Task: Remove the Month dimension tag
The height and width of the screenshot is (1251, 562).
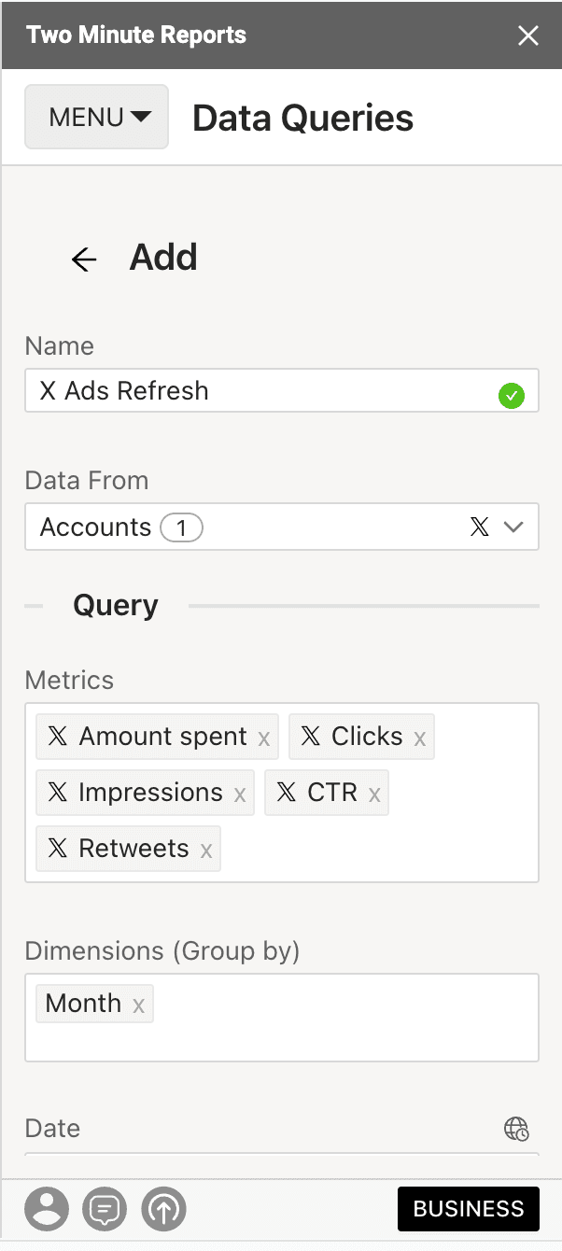Action: pyautogui.click(x=138, y=1005)
